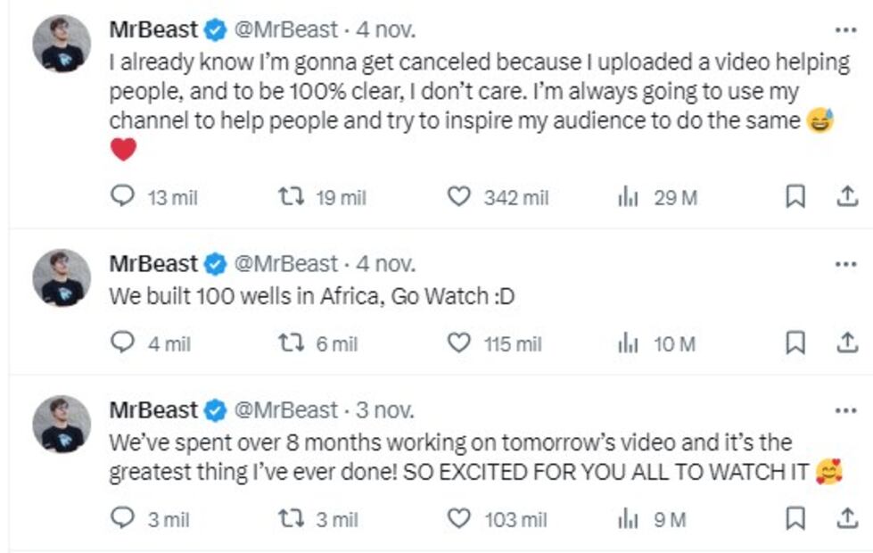Reply to the "8 months working" tweet
Image resolution: width=873 pixels, height=553 pixels.
click(x=121, y=518)
